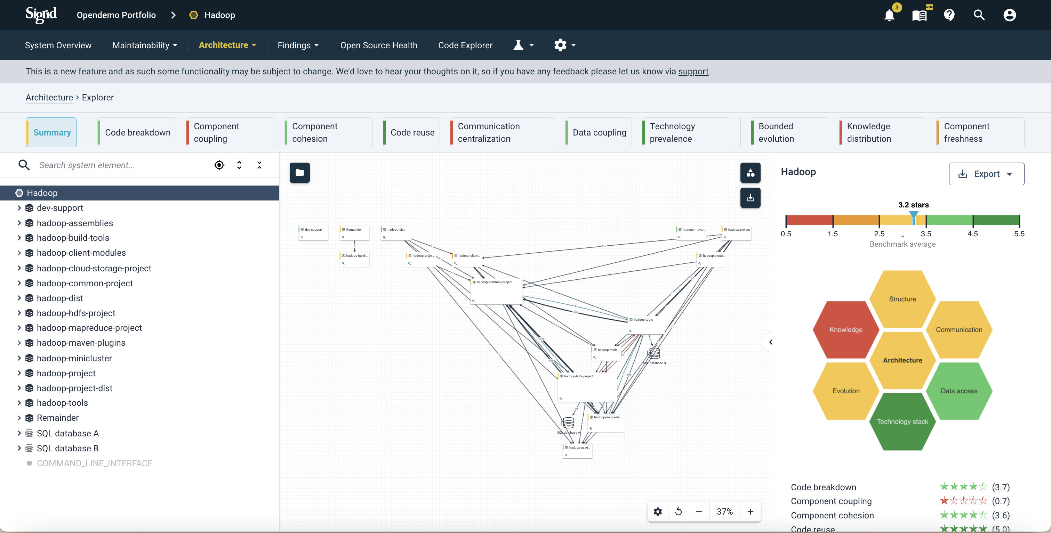Switch to Code reuse tab
The image size is (1051, 533).
click(x=411, y=132)
